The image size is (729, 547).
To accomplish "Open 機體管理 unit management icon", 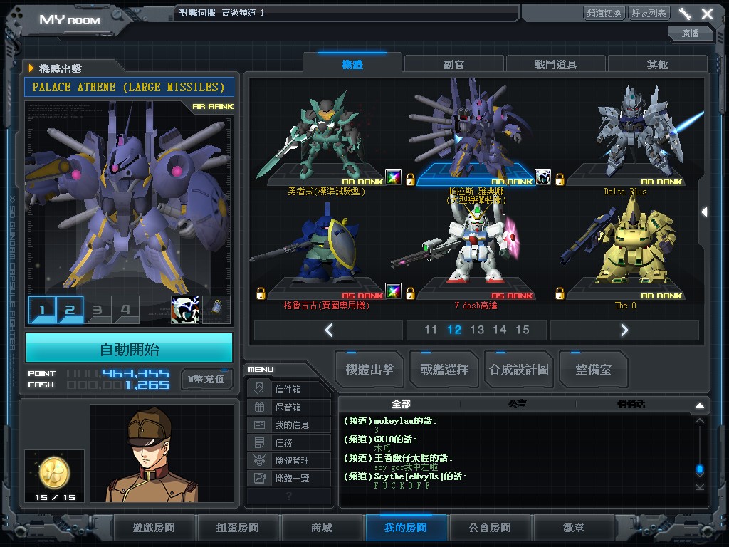I will [259, 460].
